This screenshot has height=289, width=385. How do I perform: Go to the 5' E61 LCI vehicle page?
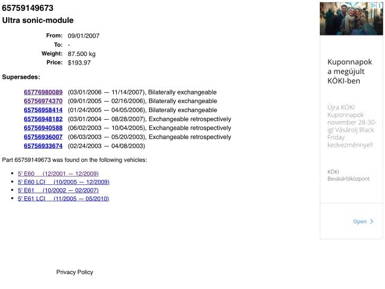click(63, 199)
